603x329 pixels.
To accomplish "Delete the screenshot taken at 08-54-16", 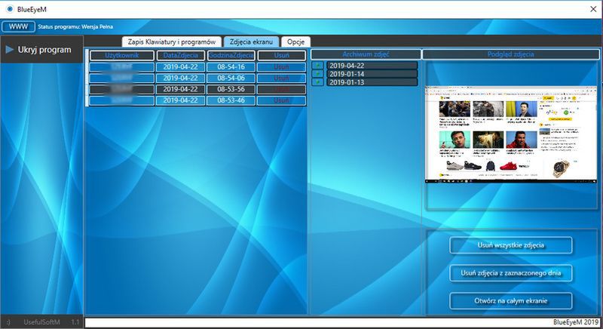I will [x=281, y=67].
